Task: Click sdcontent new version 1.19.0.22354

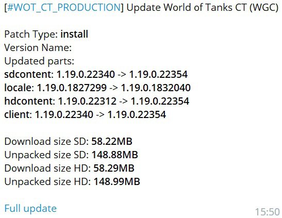Action: click(158, 74)
